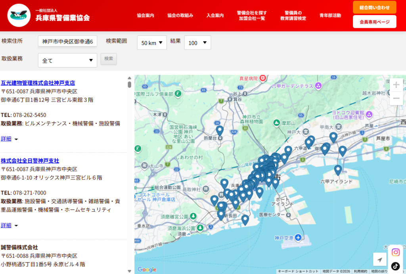Click the 総合問い合わせ orange button
Screen dimensions: 406x274
coord(374,7)
